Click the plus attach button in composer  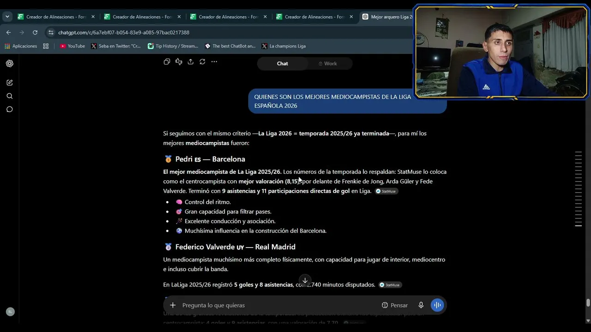point(173,305)
